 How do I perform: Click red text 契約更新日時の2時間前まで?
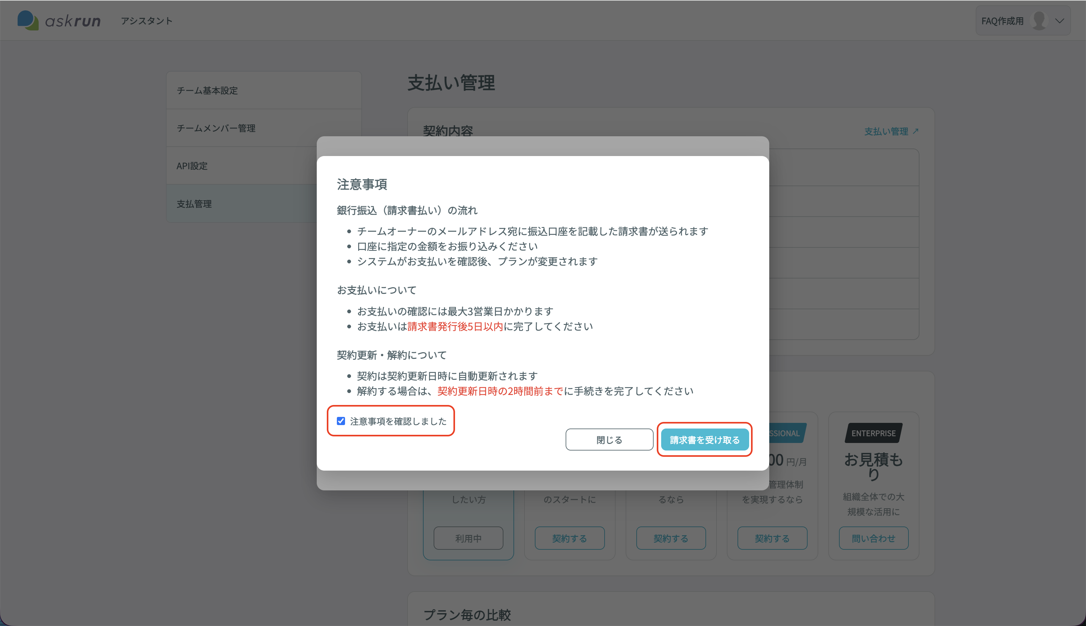point(500,391)
